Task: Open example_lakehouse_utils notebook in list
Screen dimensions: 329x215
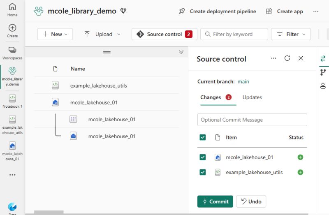Action: click(99, 86)
